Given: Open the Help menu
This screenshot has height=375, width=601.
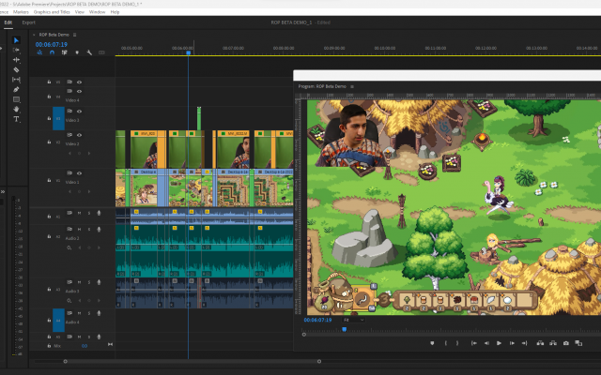Looking at the screenshot, I should (115, 12).
